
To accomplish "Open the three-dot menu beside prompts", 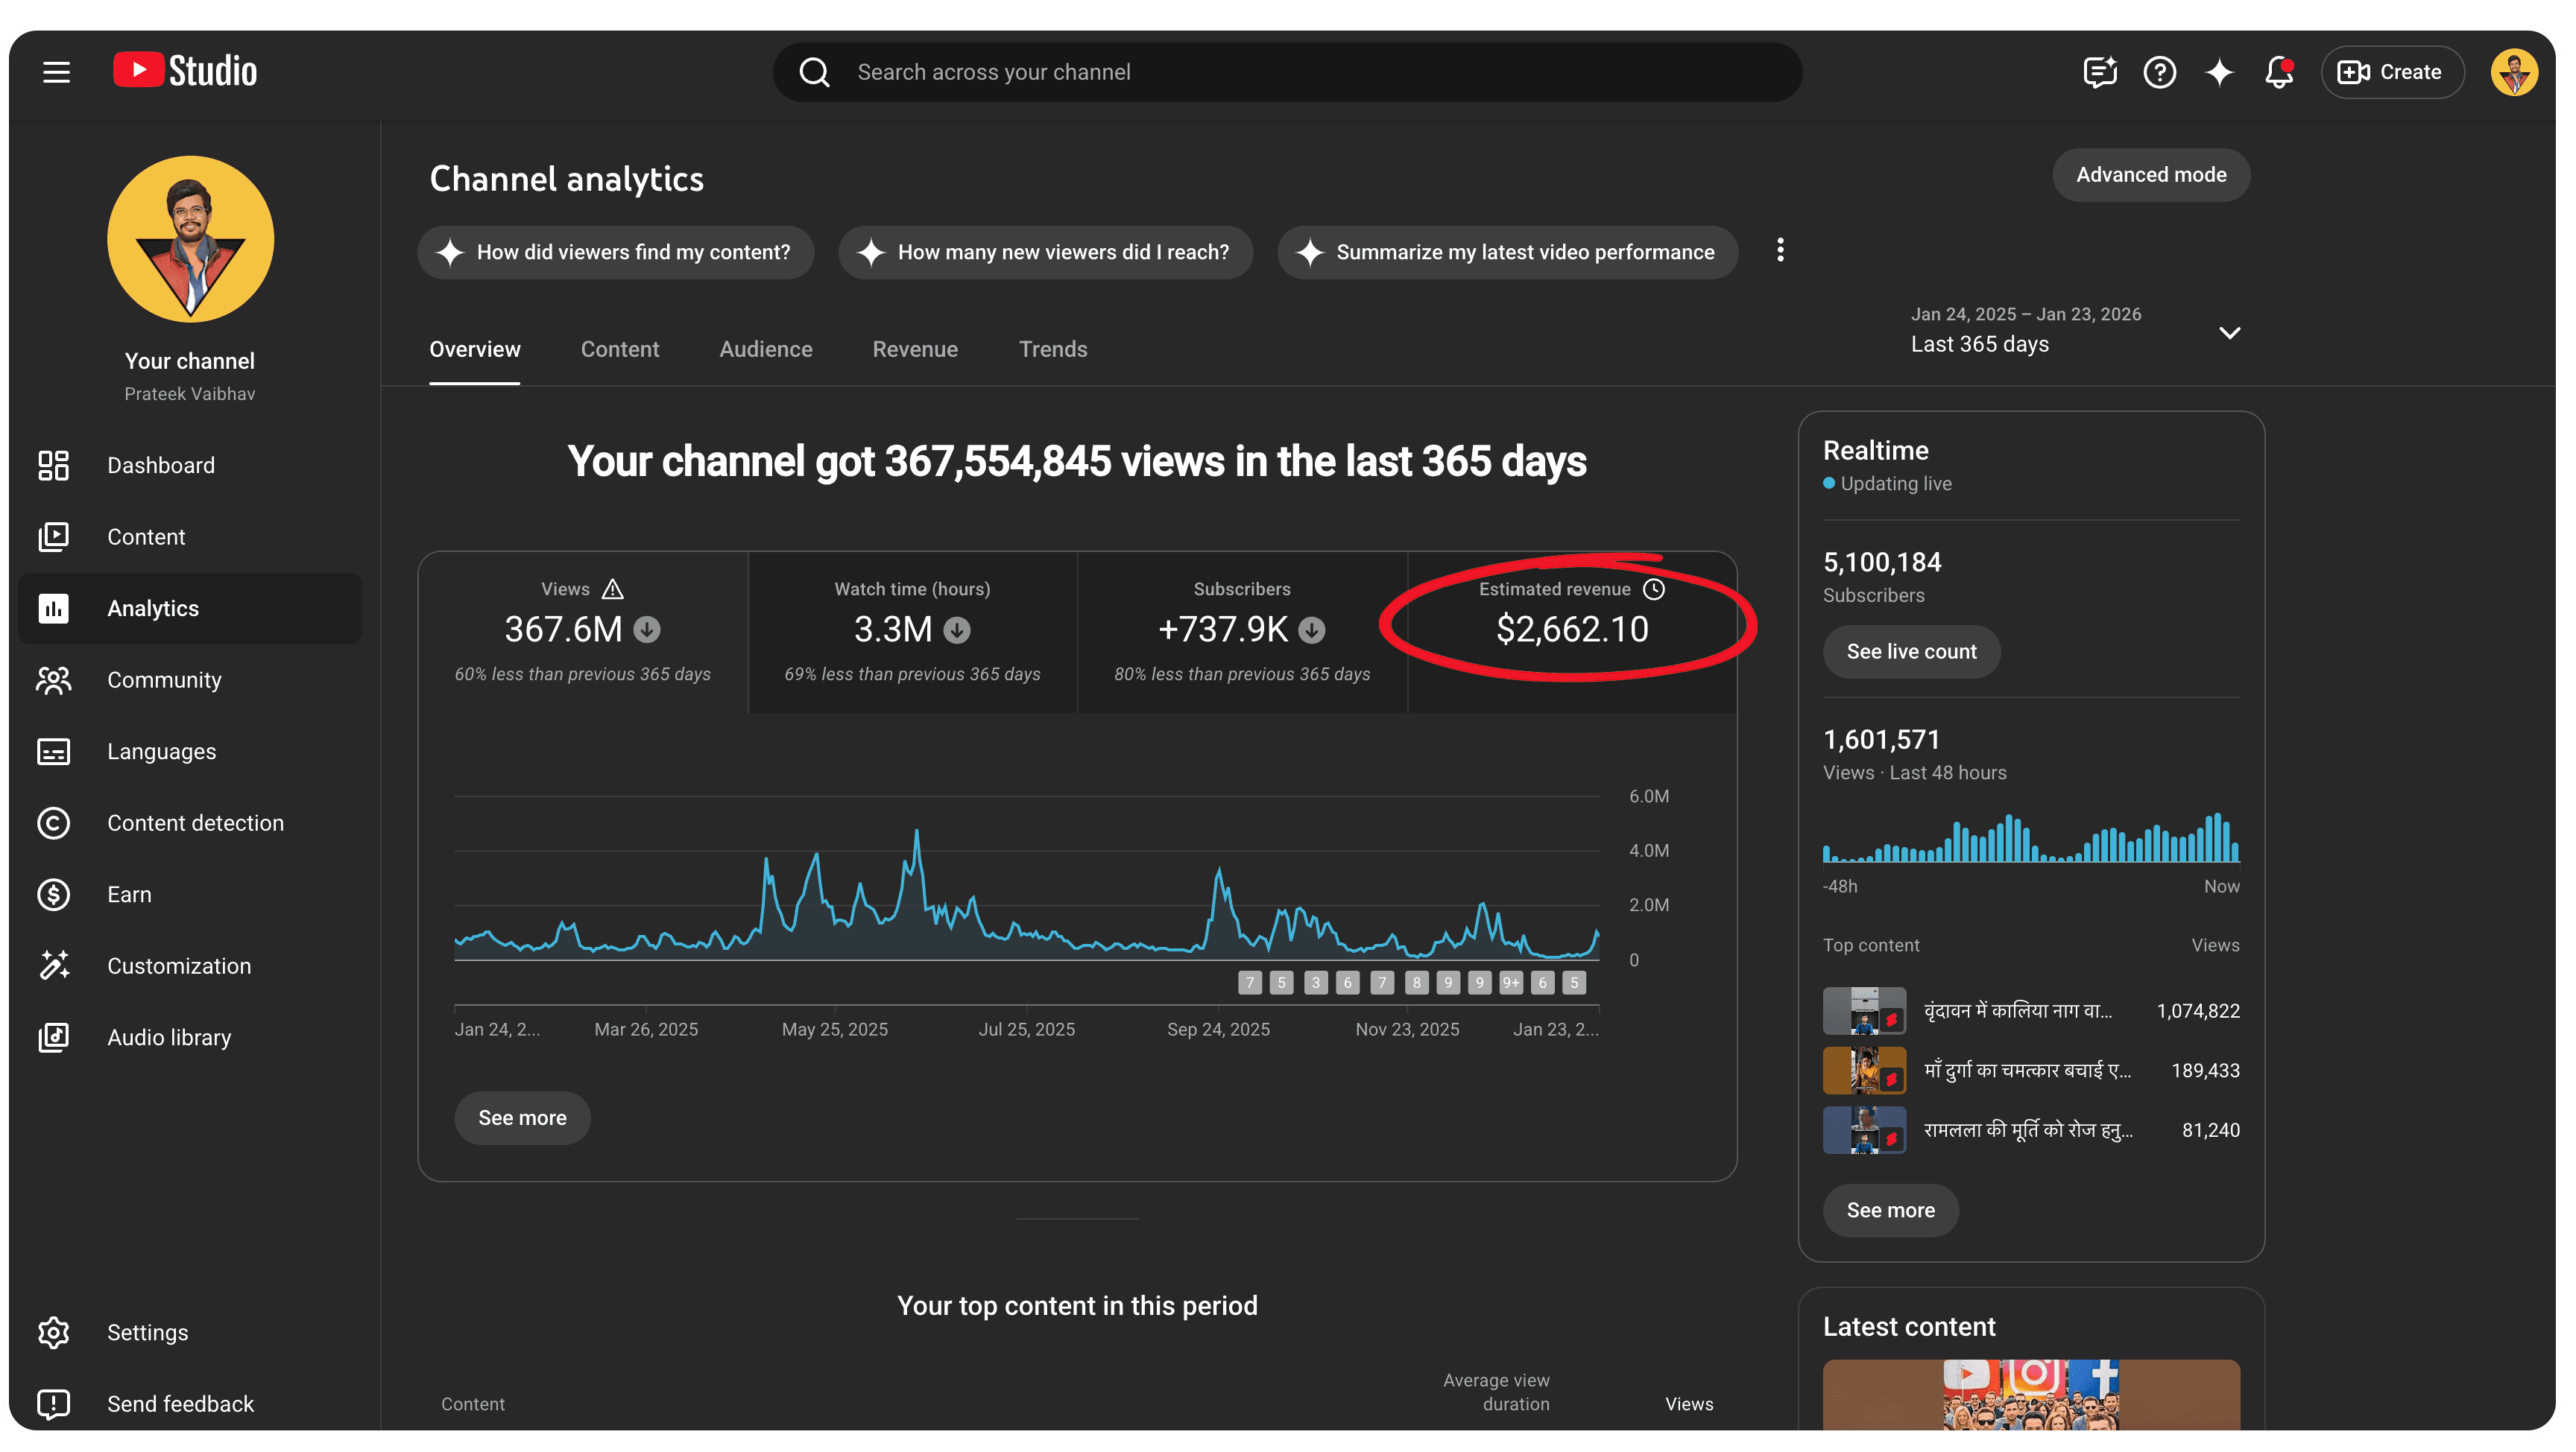I will [1780, 251].
